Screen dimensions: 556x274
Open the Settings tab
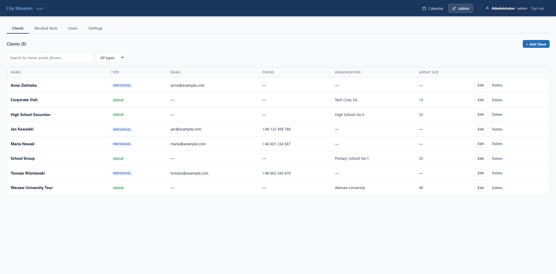pyautogui.click(x=95, y=28)
